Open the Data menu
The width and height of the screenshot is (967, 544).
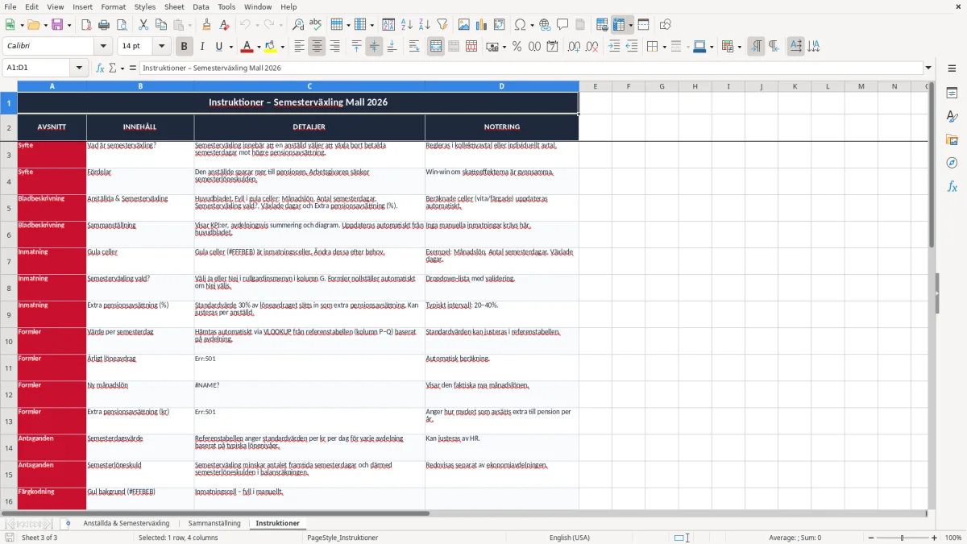[201, 6]
